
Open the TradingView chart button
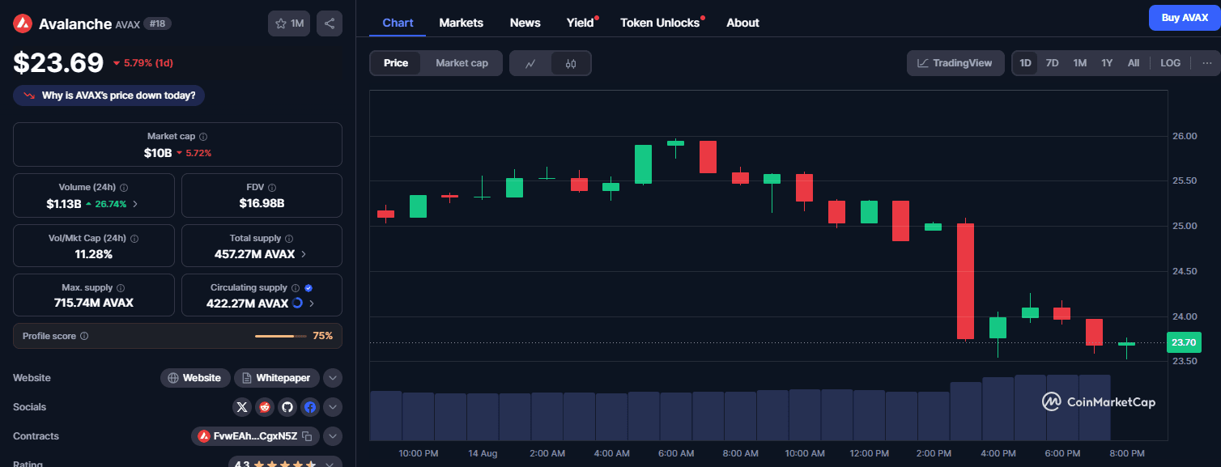(955, 63)
